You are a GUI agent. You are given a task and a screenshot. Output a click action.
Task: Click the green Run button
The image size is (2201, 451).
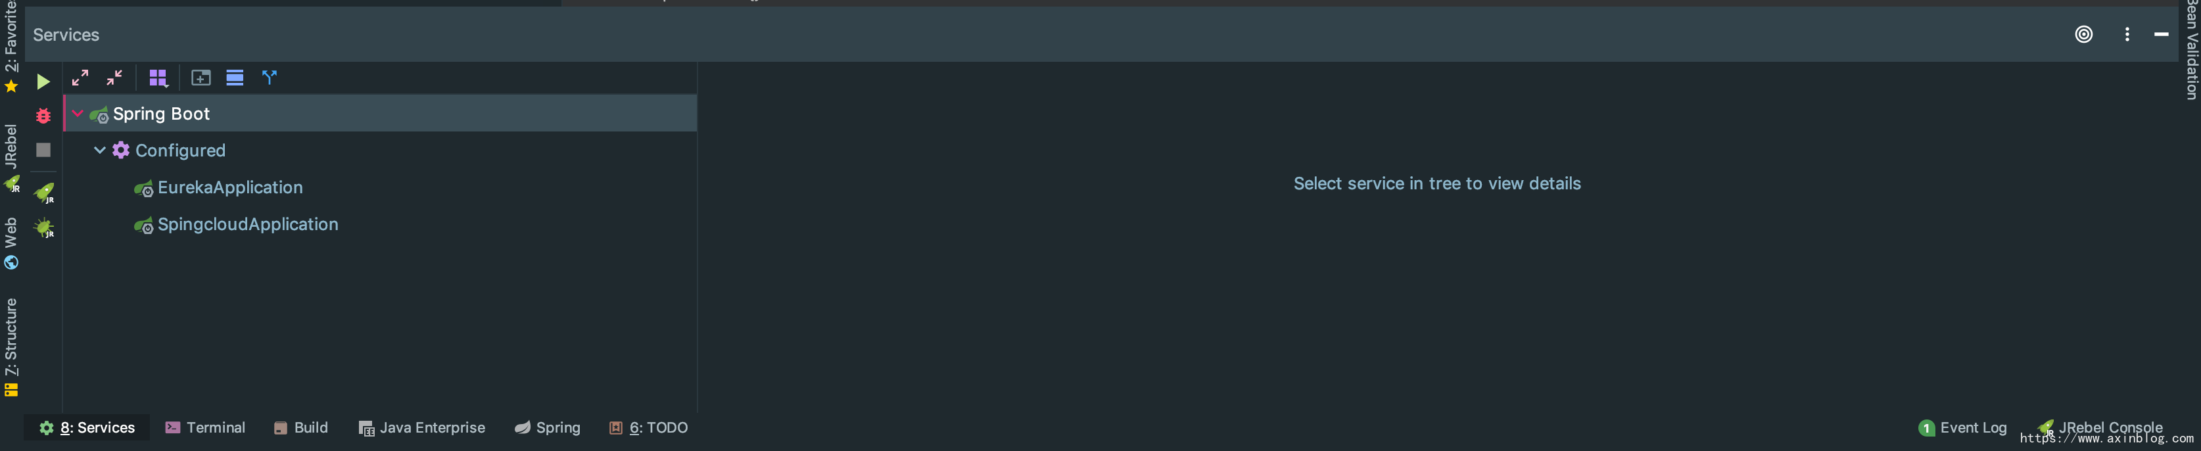tap(43, 81)
